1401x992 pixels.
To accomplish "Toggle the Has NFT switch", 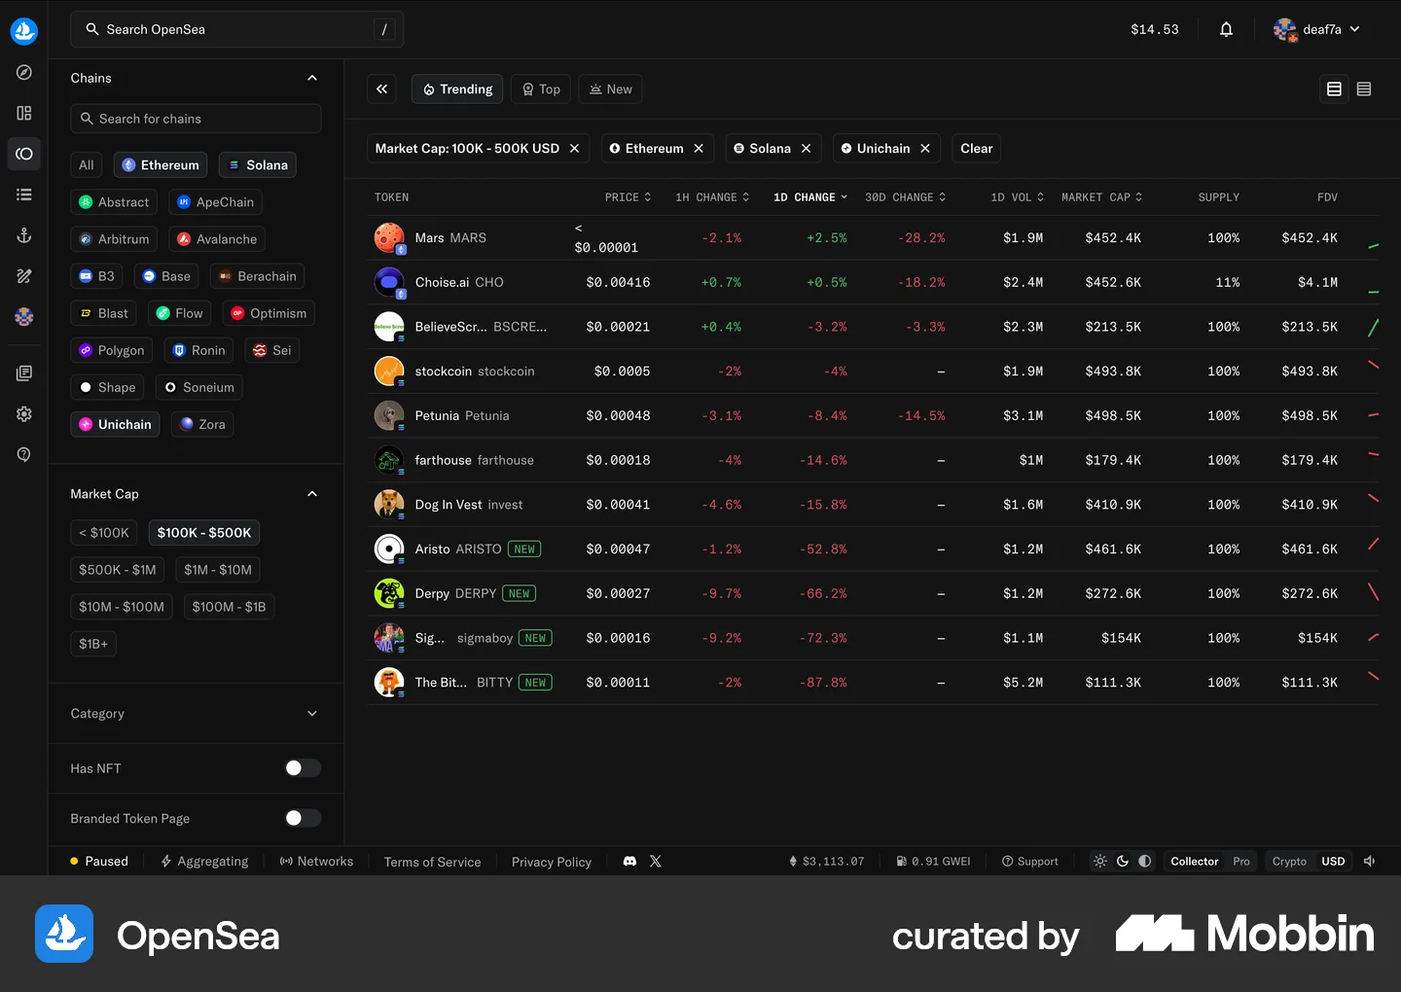I will pyautogui.click(x=303, y=768).
